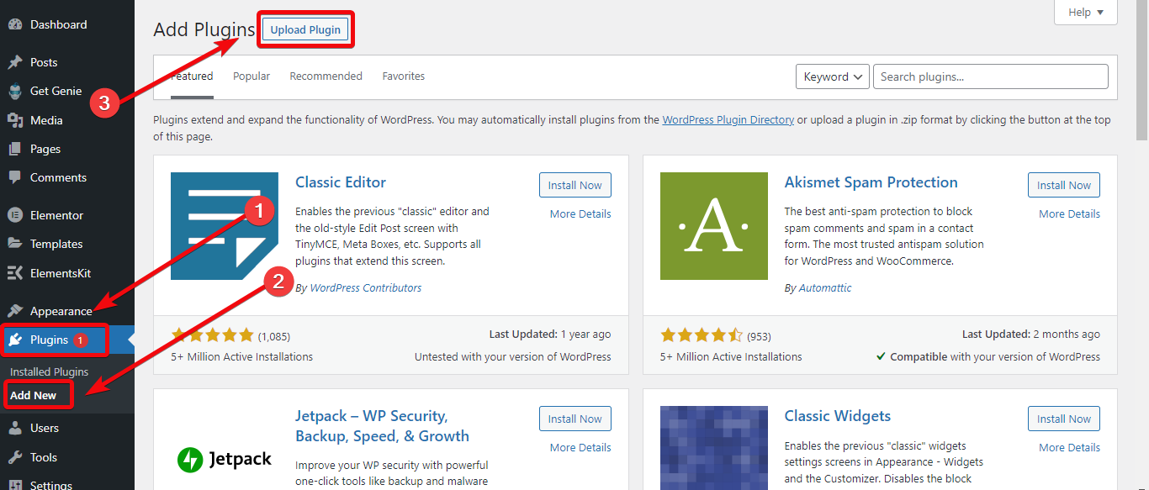Click the Akismet star rating
1149x490 pixels.
[x=702, y=335]
